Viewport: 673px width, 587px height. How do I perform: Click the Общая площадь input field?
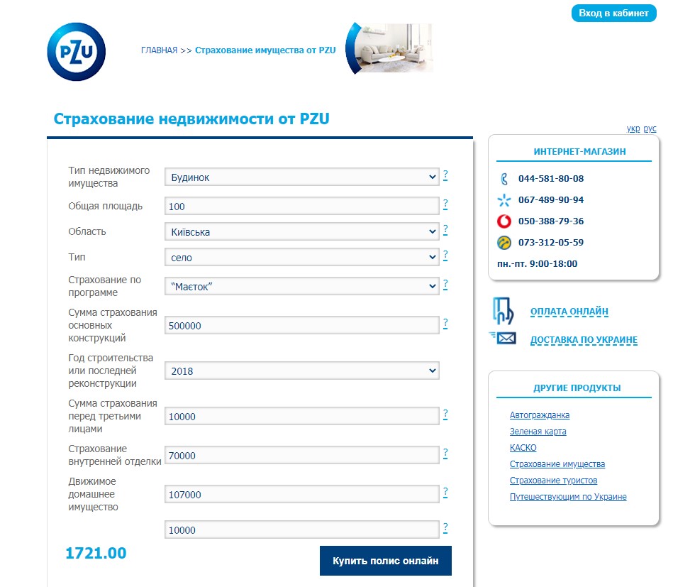coord(301,206)
